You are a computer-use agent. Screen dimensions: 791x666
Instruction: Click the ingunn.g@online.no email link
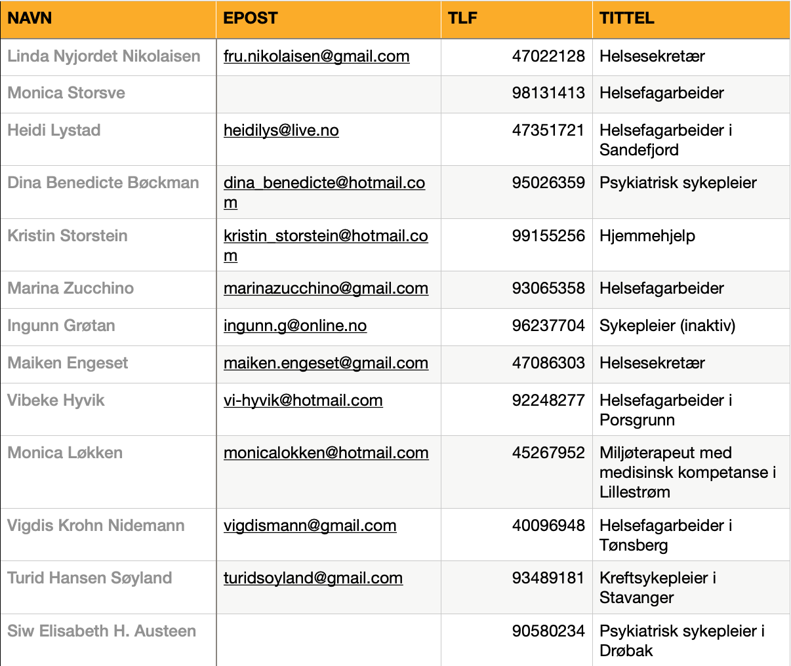294,326
